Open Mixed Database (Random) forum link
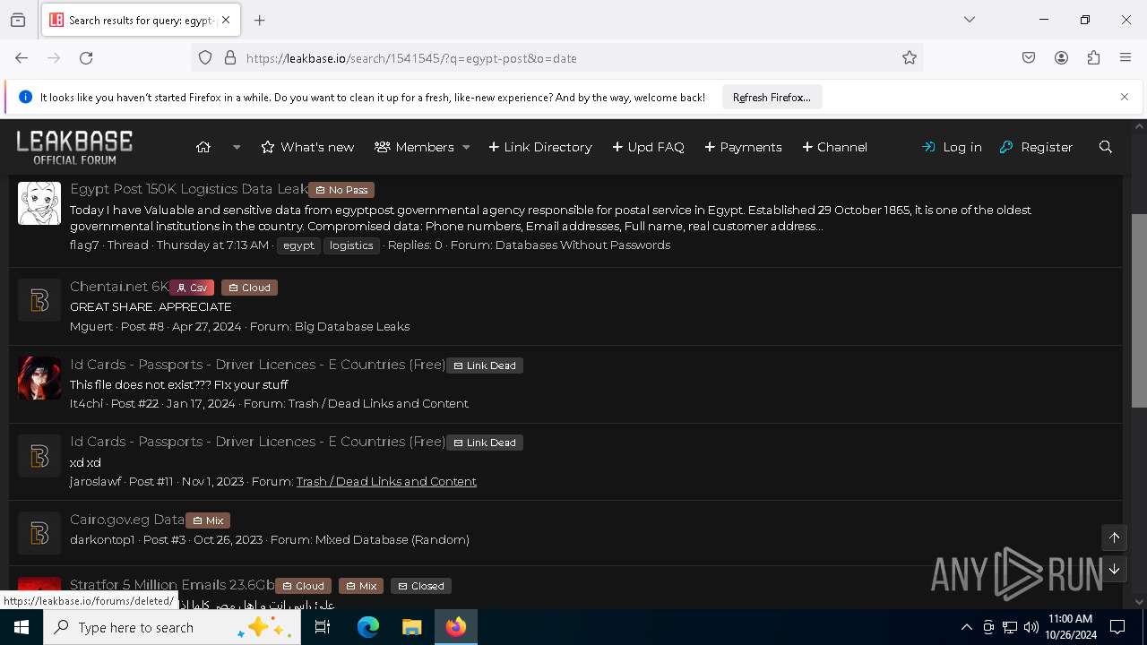The image size is (1147, 645). [392, 539]
